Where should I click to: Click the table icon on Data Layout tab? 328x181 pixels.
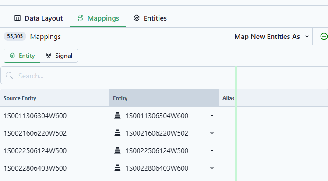(18, 18)
